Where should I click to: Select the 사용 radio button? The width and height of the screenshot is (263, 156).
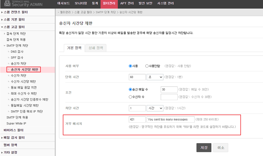click(131, 66)
